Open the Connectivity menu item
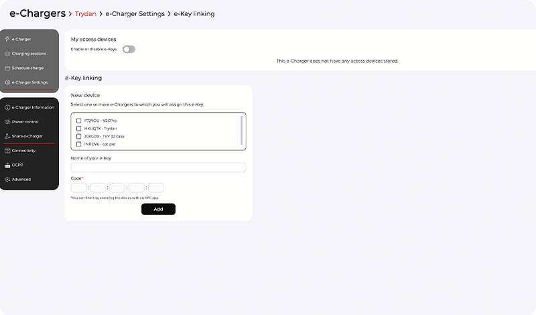The image size is (536, 315). [x=23, y=151]
